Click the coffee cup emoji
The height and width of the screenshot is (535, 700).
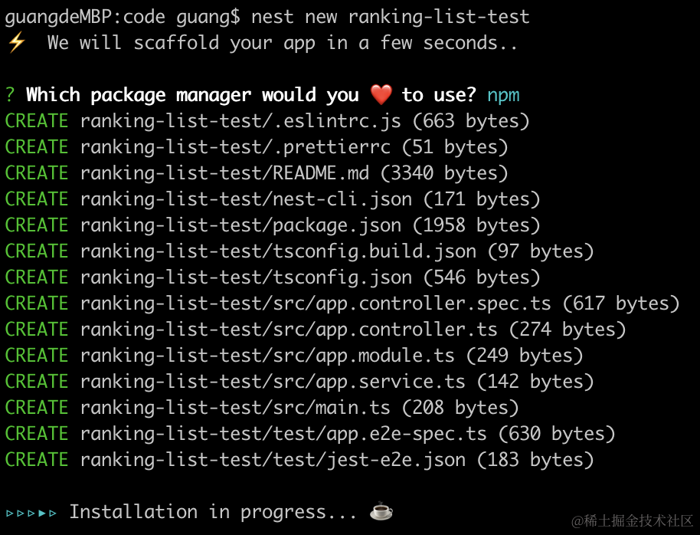pos(381,511)
